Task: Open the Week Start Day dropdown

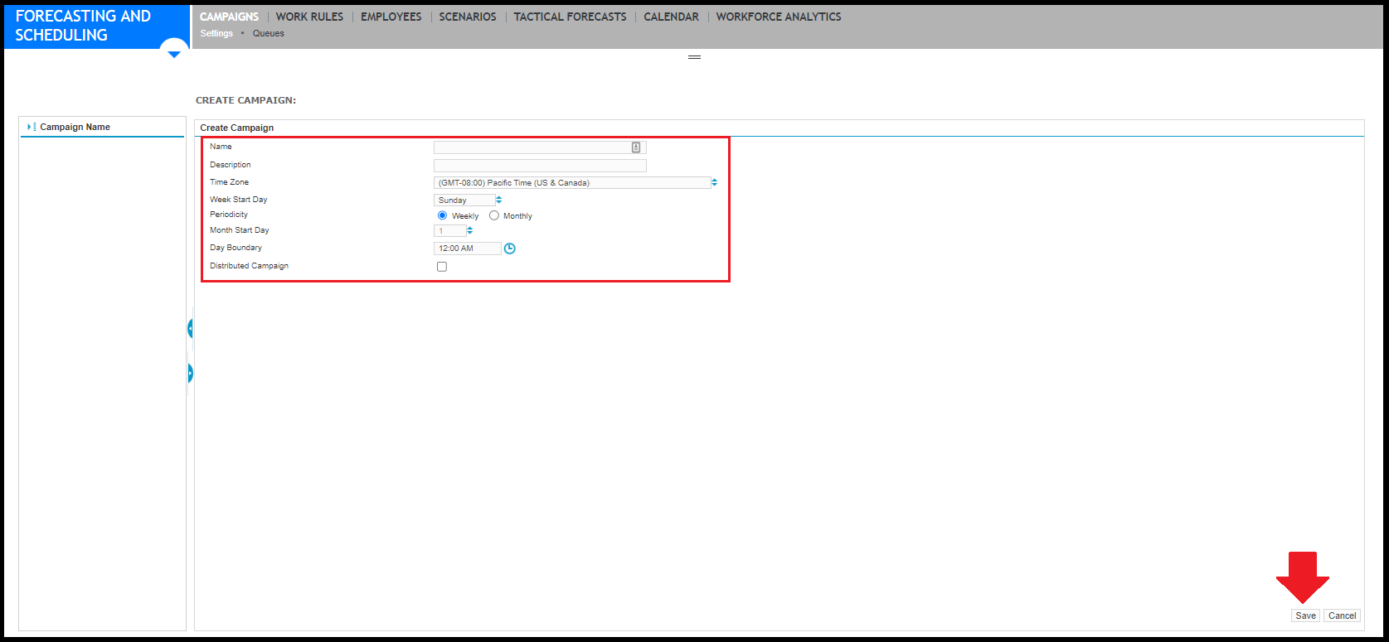Action: click(468, 200)
